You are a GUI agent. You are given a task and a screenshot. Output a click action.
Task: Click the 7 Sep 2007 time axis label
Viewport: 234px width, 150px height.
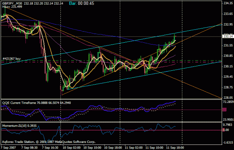(8, 148)
